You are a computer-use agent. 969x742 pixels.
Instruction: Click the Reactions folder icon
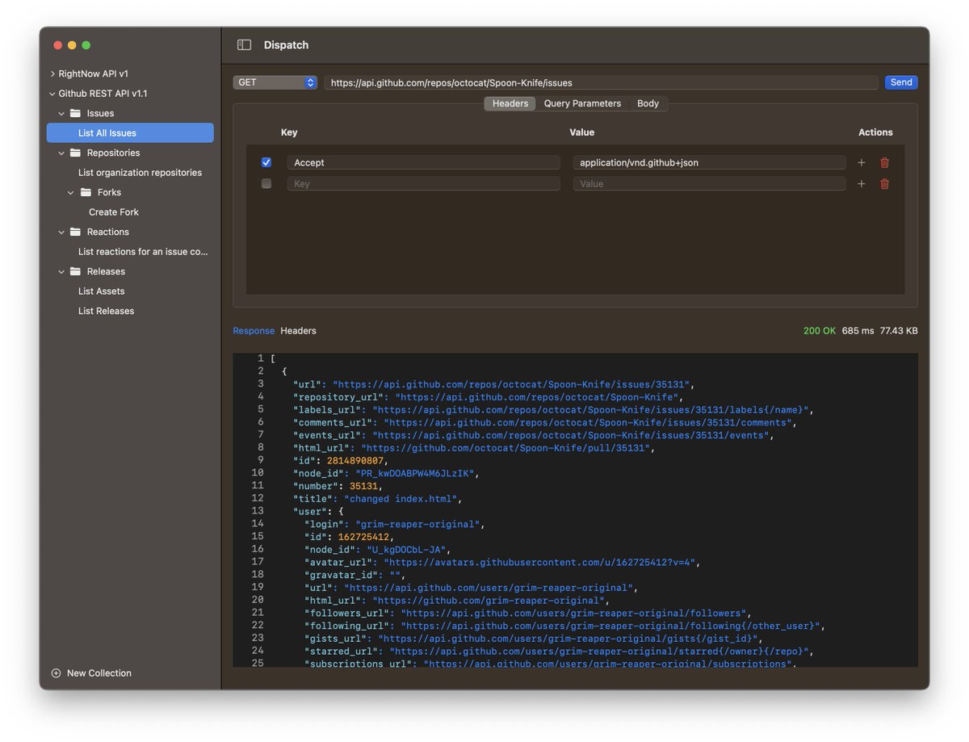pos(73,232)
